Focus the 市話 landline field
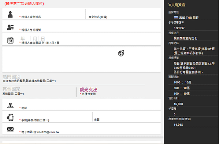The image size is (219, 144). click(x=127, y=117)
